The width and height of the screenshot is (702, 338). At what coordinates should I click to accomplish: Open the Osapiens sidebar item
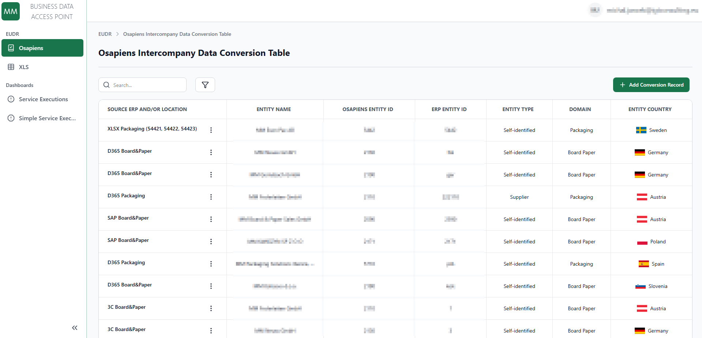(x=42, y=48)
